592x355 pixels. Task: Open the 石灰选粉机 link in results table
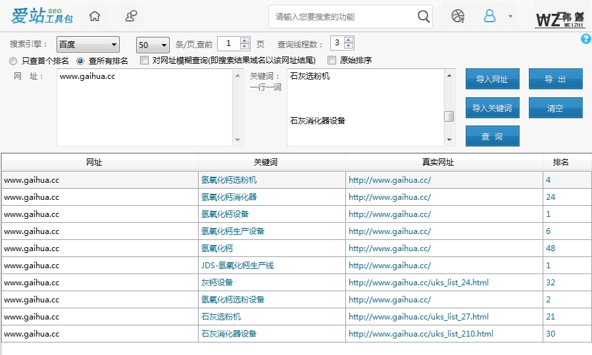[221, 317]
